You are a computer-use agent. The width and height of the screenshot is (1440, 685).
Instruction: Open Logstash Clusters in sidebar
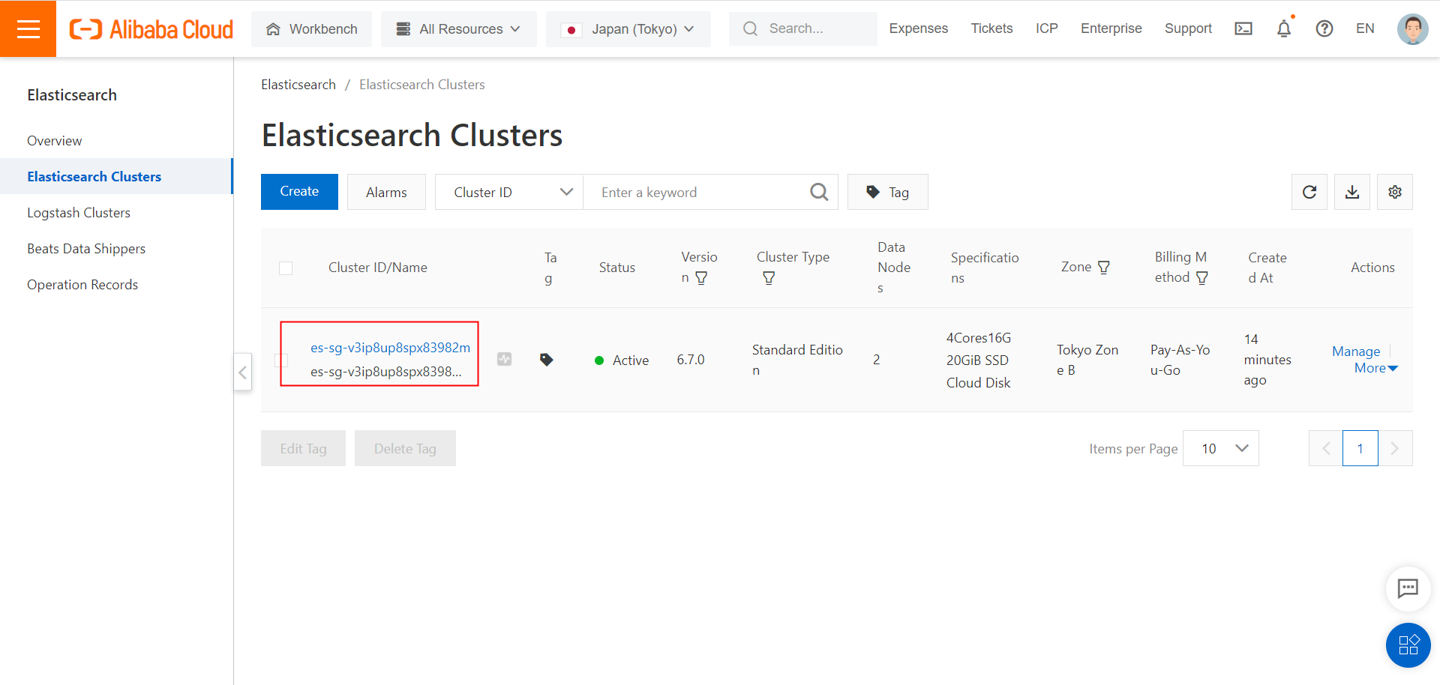[79, 213]
